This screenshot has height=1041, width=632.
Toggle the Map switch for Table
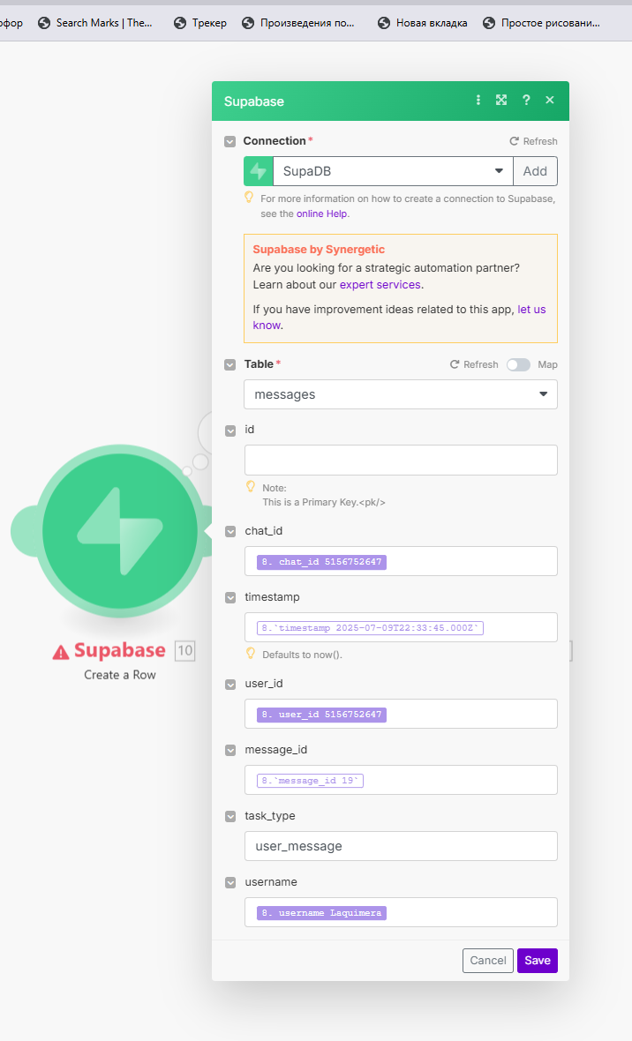(x=518, y=364)
